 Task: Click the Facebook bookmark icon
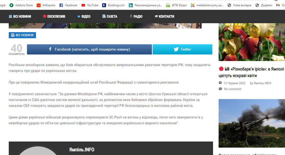[x=61, y=5]
